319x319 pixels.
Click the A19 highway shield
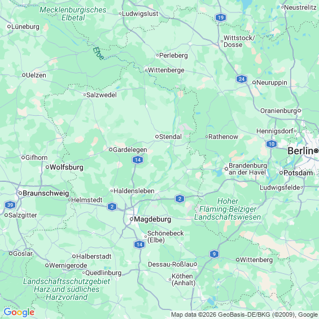pos(221,18)
